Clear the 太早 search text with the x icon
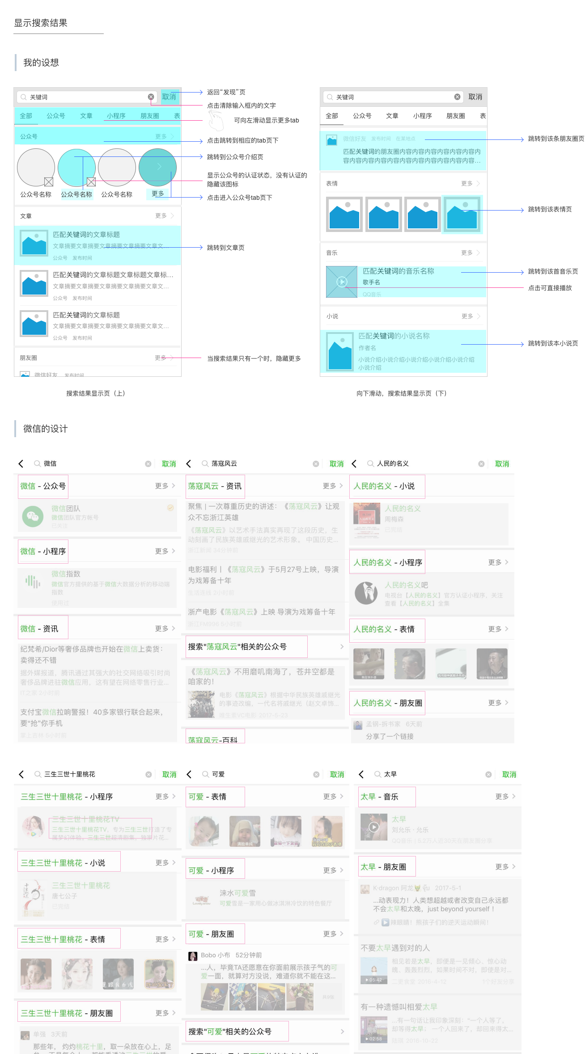This screenshot has height=1054, width=585. 488,775
